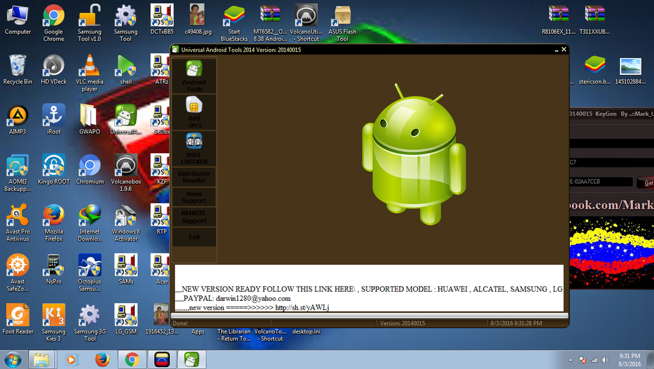654x369 pixels.
Task: Click the volume icon in system tray
Action: [605, 360]
